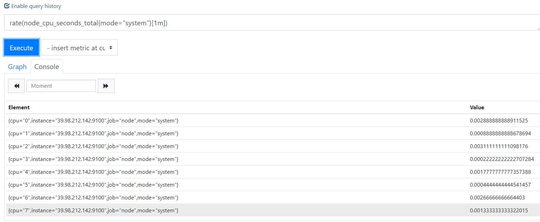
Task: Run the query with Execute button
Action: pyautogui.click(x=22, y=48)
